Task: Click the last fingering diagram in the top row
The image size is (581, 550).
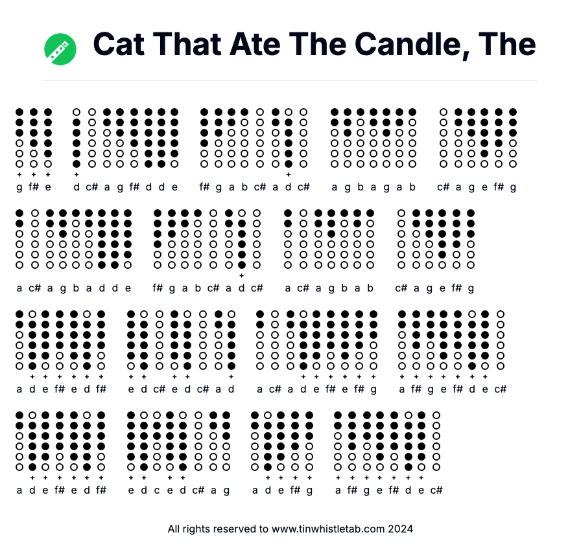Action: point(513,138)
